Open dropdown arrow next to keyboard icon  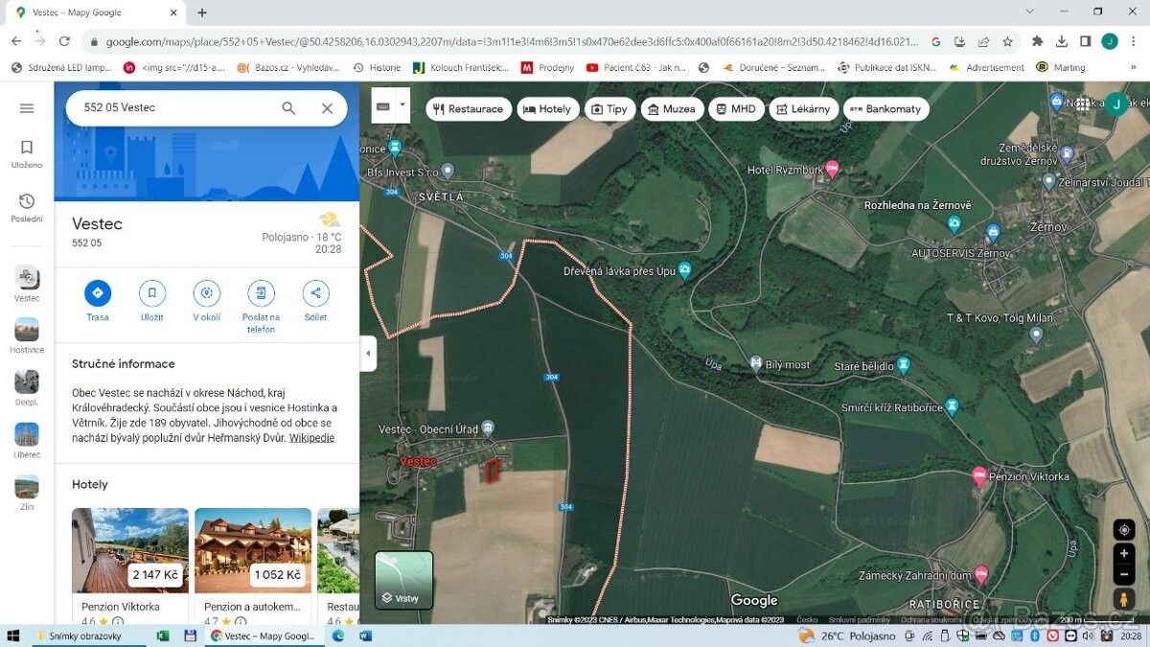pyautogui.click(x=403, y=105)
